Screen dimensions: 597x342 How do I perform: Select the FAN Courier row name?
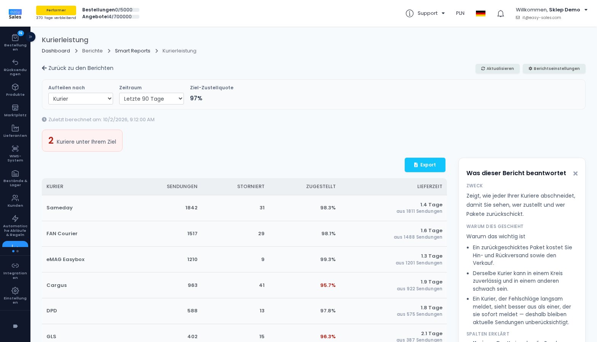click(62, 234)
